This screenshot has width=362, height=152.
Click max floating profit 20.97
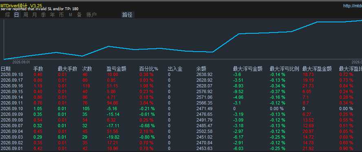[308, 131]
